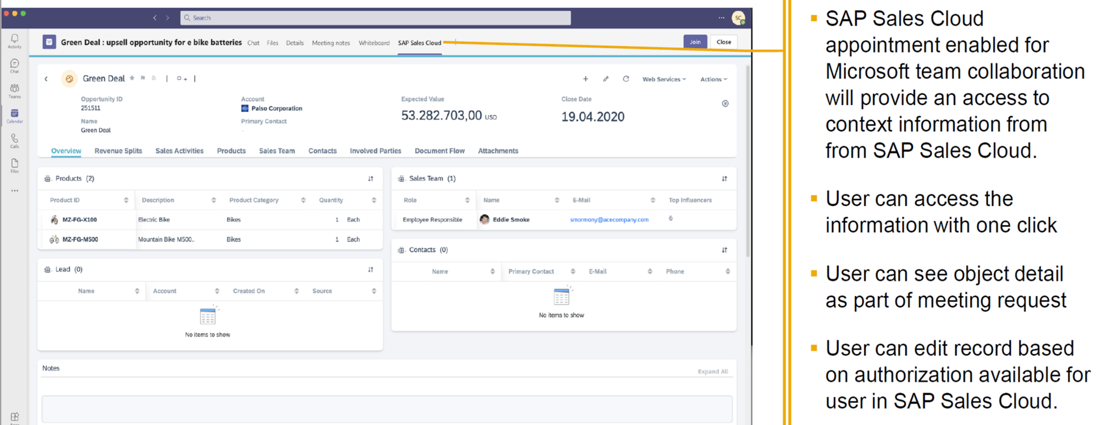Select SAP Sales Cloud tab
Viewport: 1100px width, 425px height.
(x=420, y=43)
